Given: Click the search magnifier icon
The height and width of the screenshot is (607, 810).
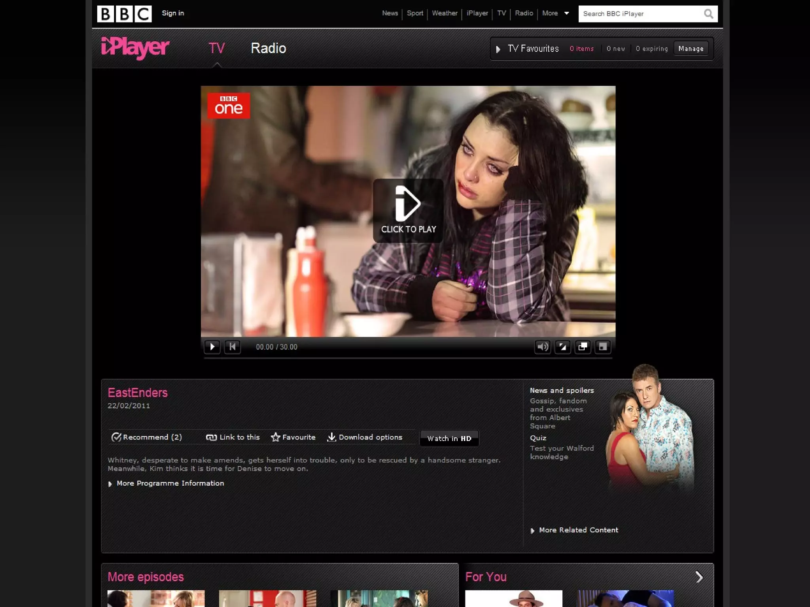Looking at the screenshot, I should (x=708, y=14).
